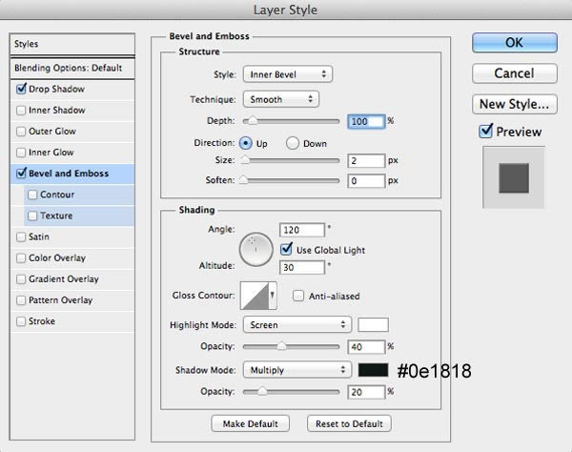This screenshot has width=572, height=452.
Task: Click the Angle input field showing 120
Action: coord(302,230)
